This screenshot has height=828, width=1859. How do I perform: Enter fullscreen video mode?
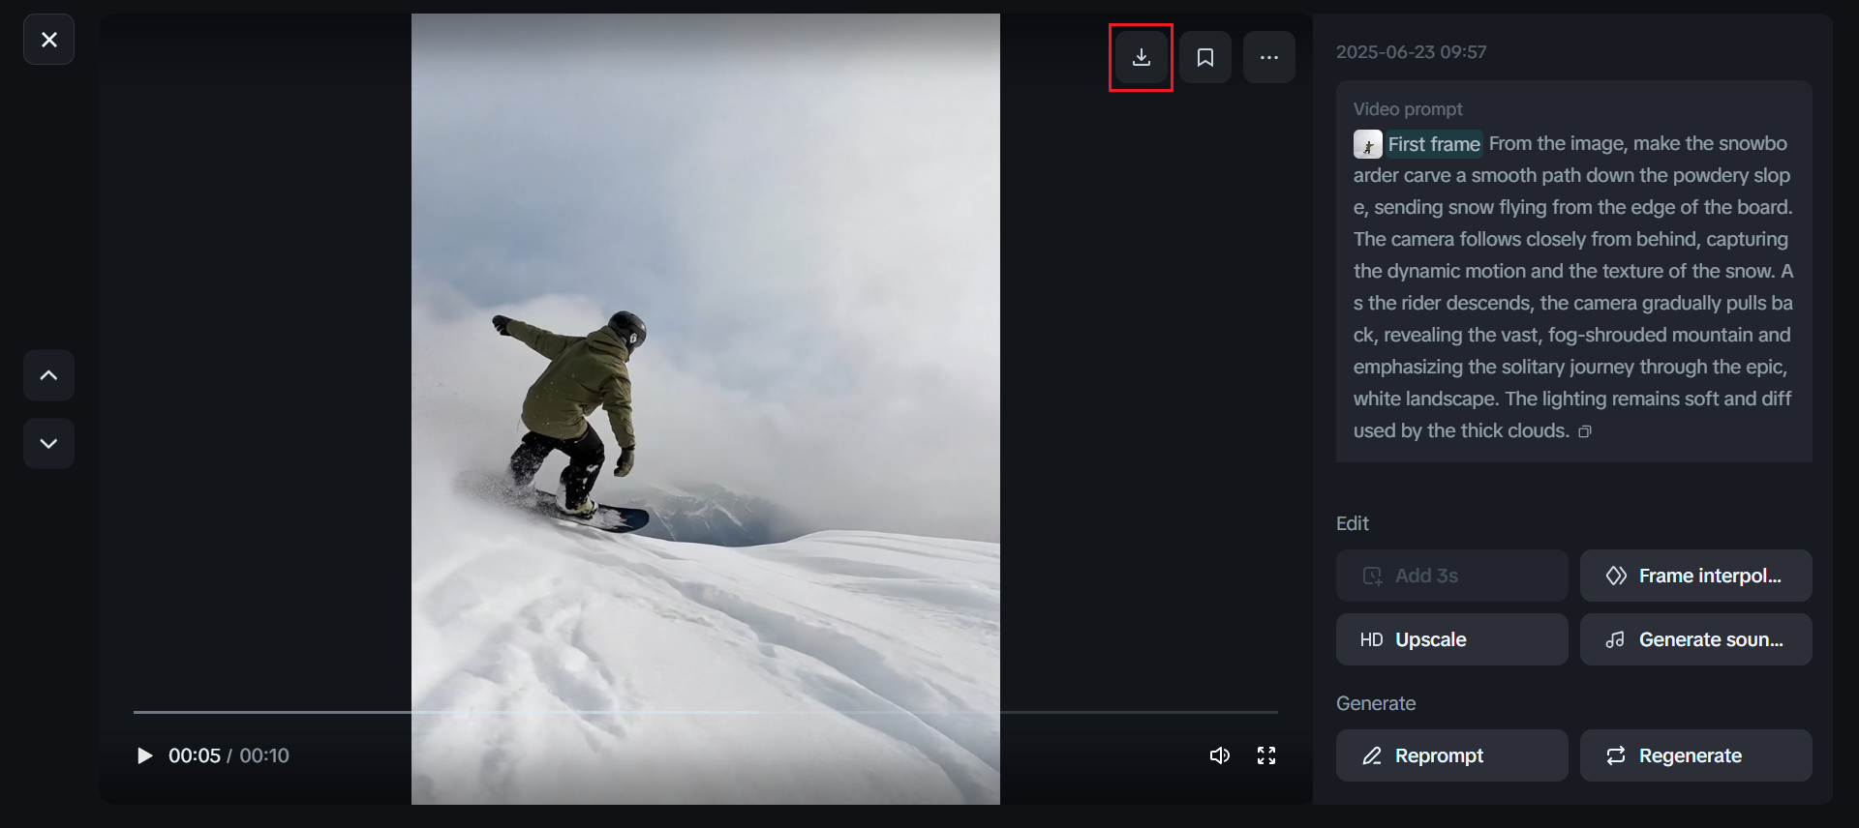pos(1266,755)
